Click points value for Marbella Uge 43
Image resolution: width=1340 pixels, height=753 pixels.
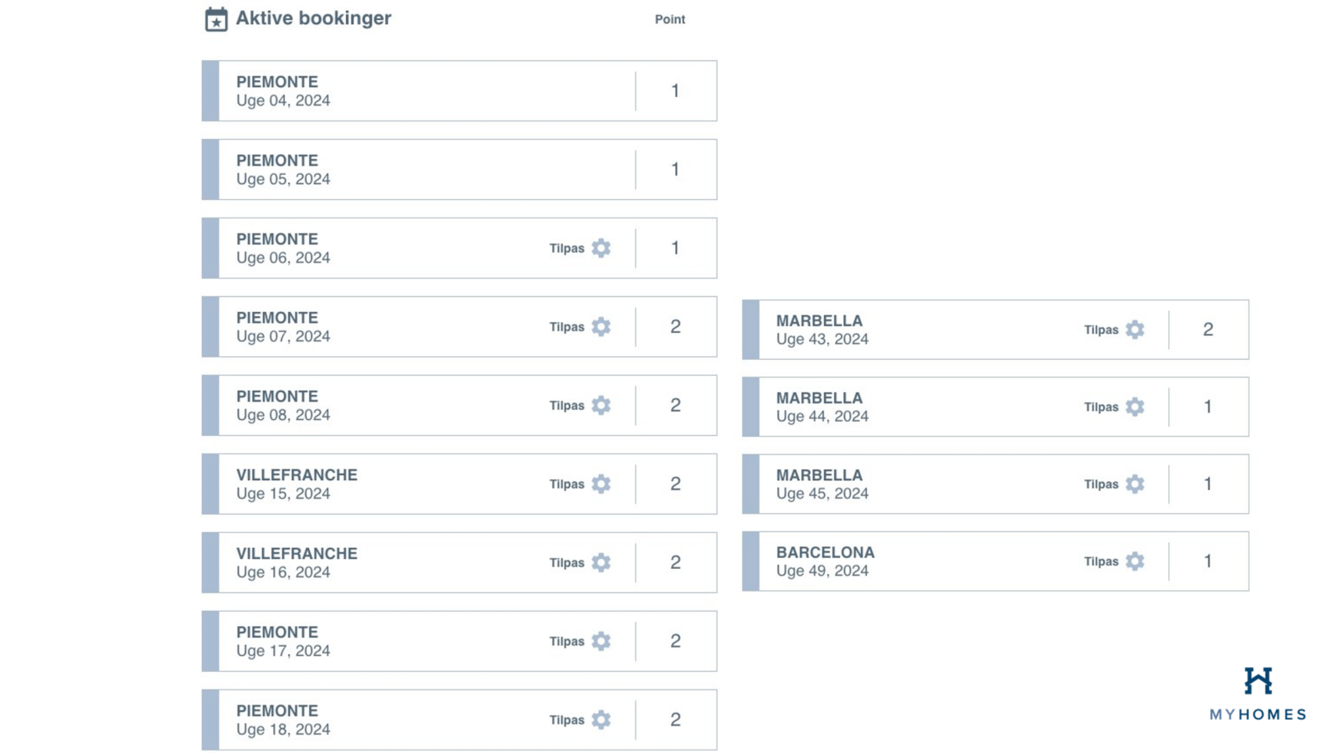1208,330
